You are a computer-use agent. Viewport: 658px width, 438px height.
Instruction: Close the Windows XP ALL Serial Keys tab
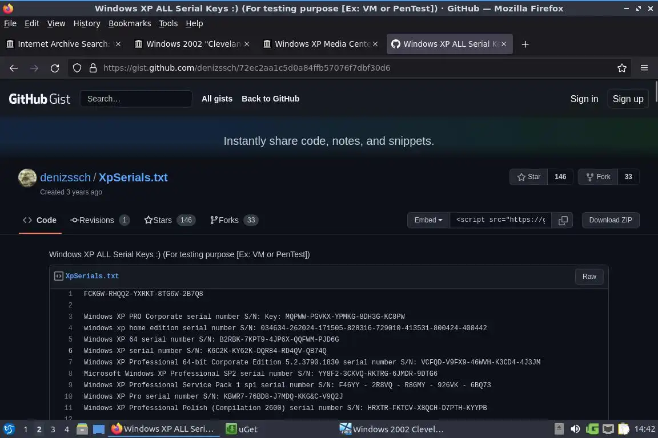click(x=504, y=44)
